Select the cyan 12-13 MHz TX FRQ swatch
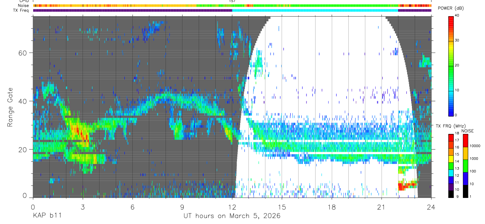 coord(451,173)
